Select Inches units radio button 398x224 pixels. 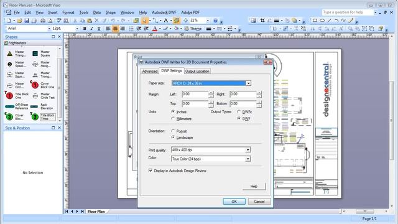(173, 112)
